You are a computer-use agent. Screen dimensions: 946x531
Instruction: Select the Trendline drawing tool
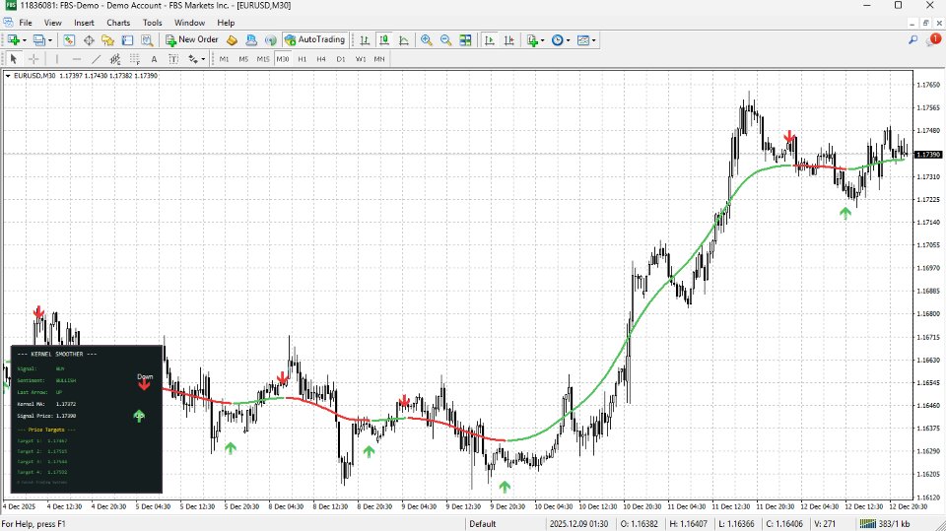coord(96,58)
